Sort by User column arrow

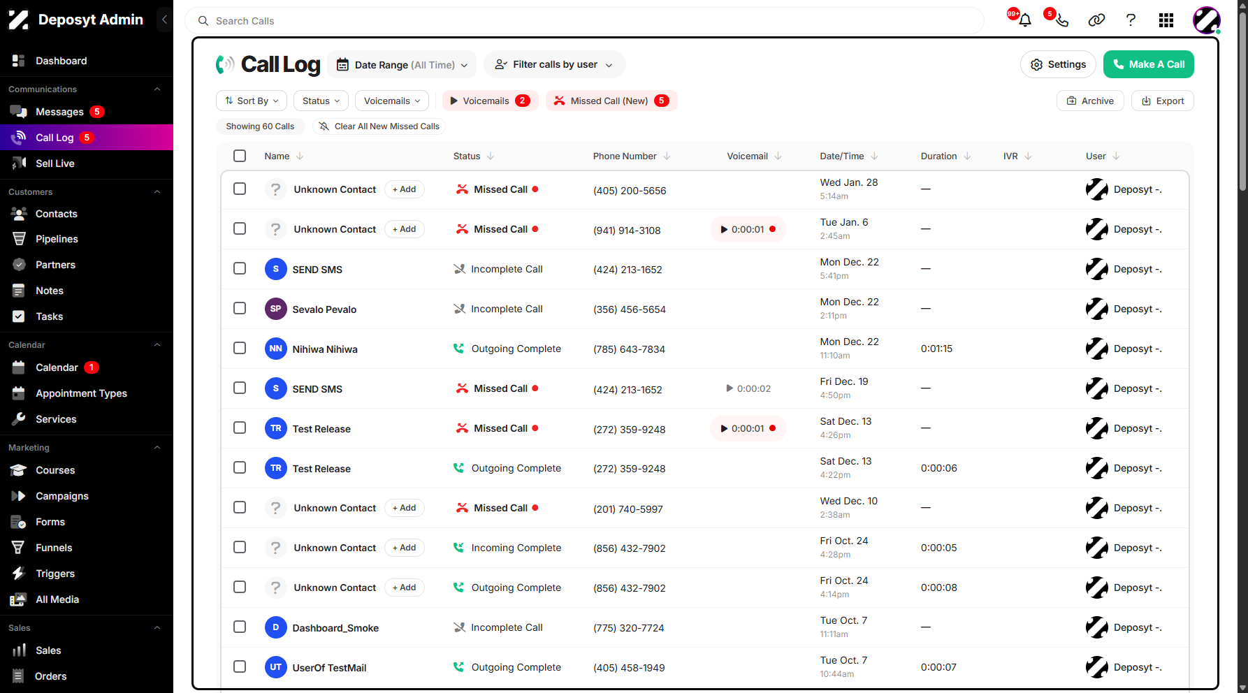click(x=1116, y=156)
